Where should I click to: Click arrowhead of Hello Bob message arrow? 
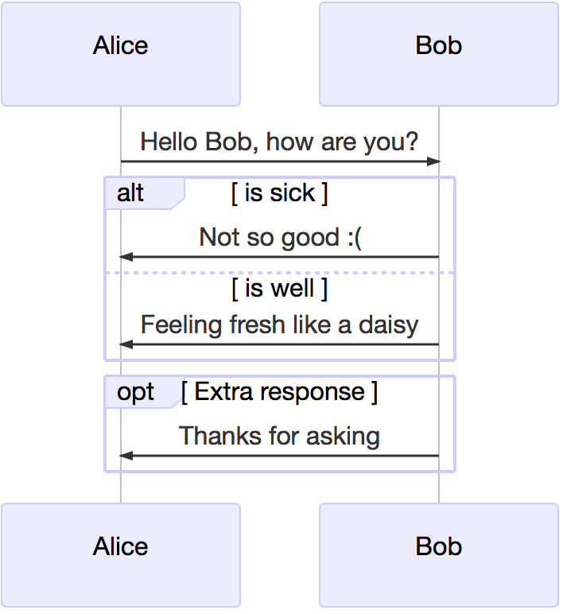coord(433,161)
